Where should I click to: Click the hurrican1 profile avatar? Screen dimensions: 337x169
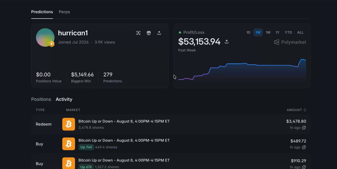(45, 37)
